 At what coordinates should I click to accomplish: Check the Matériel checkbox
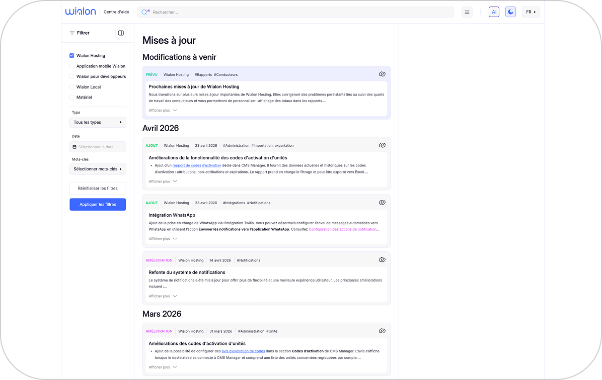pos(72,98)
